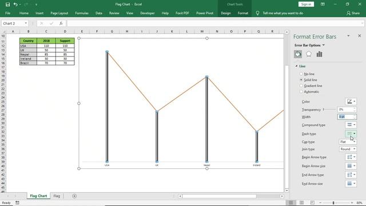Open the chart Design tab

[226, 13]
